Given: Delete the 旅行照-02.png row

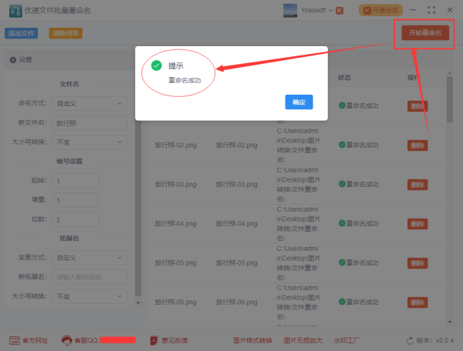Looking at the screenshot, I should tap(417, 145).
